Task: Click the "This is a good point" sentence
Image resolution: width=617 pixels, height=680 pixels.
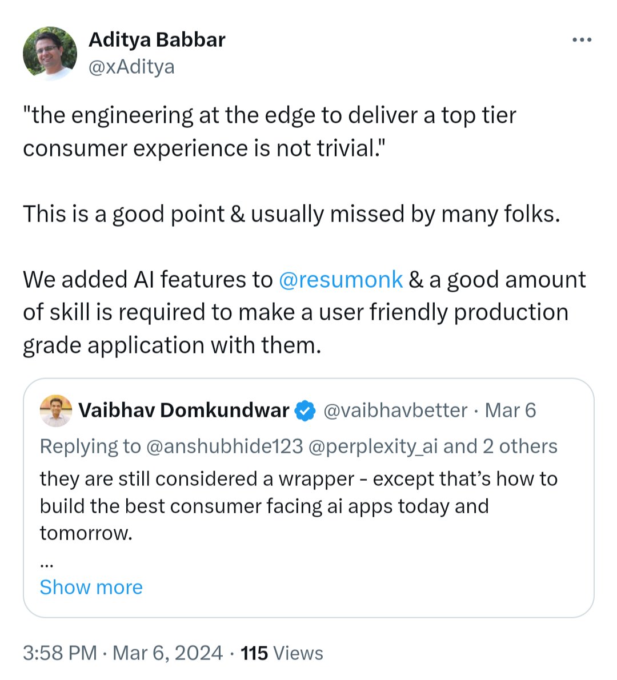Action: [291, 214]
